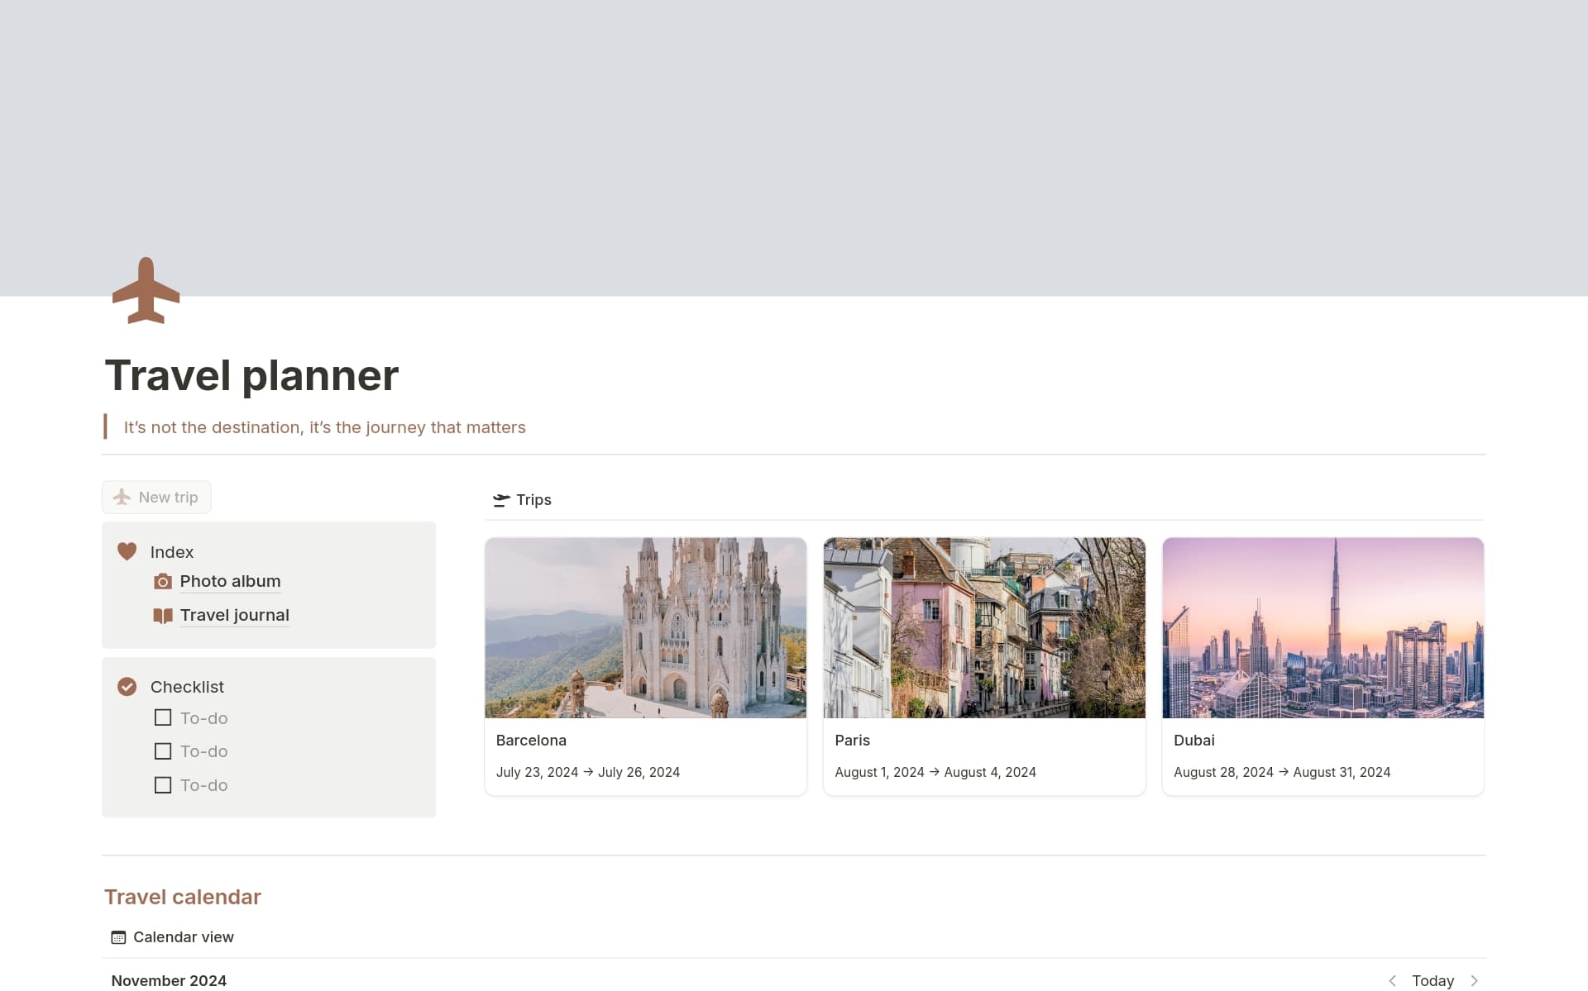Open the Travel journal link
The height and width of the screenshot is (991, 1588).
[x=235, y=615]
